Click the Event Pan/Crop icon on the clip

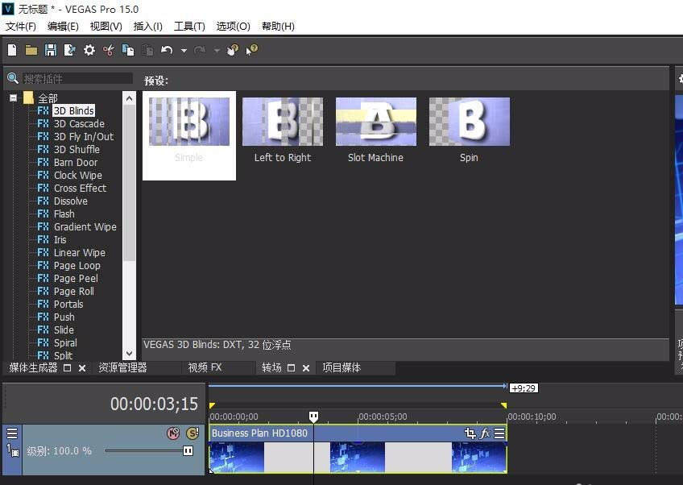(x=469, y=433)
